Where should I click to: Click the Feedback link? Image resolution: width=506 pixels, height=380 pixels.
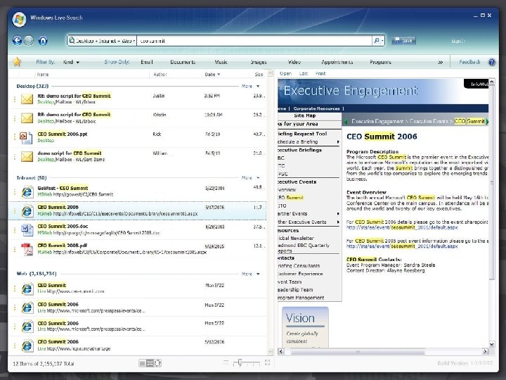(469, 62)
